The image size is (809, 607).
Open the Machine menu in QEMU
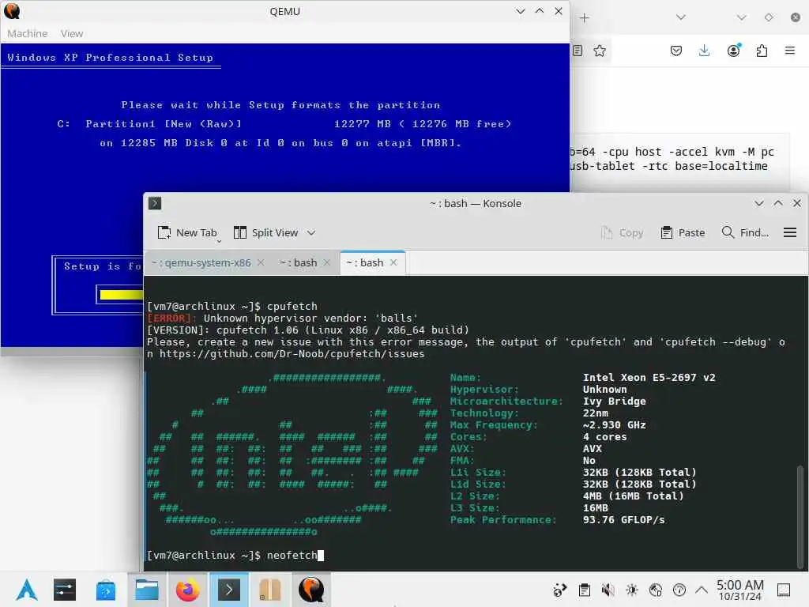pyautogui.click(x=28, y=33)
